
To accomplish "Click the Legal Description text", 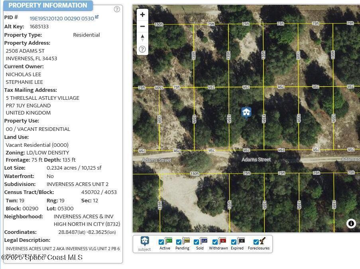I will click(x=63, y=249).
